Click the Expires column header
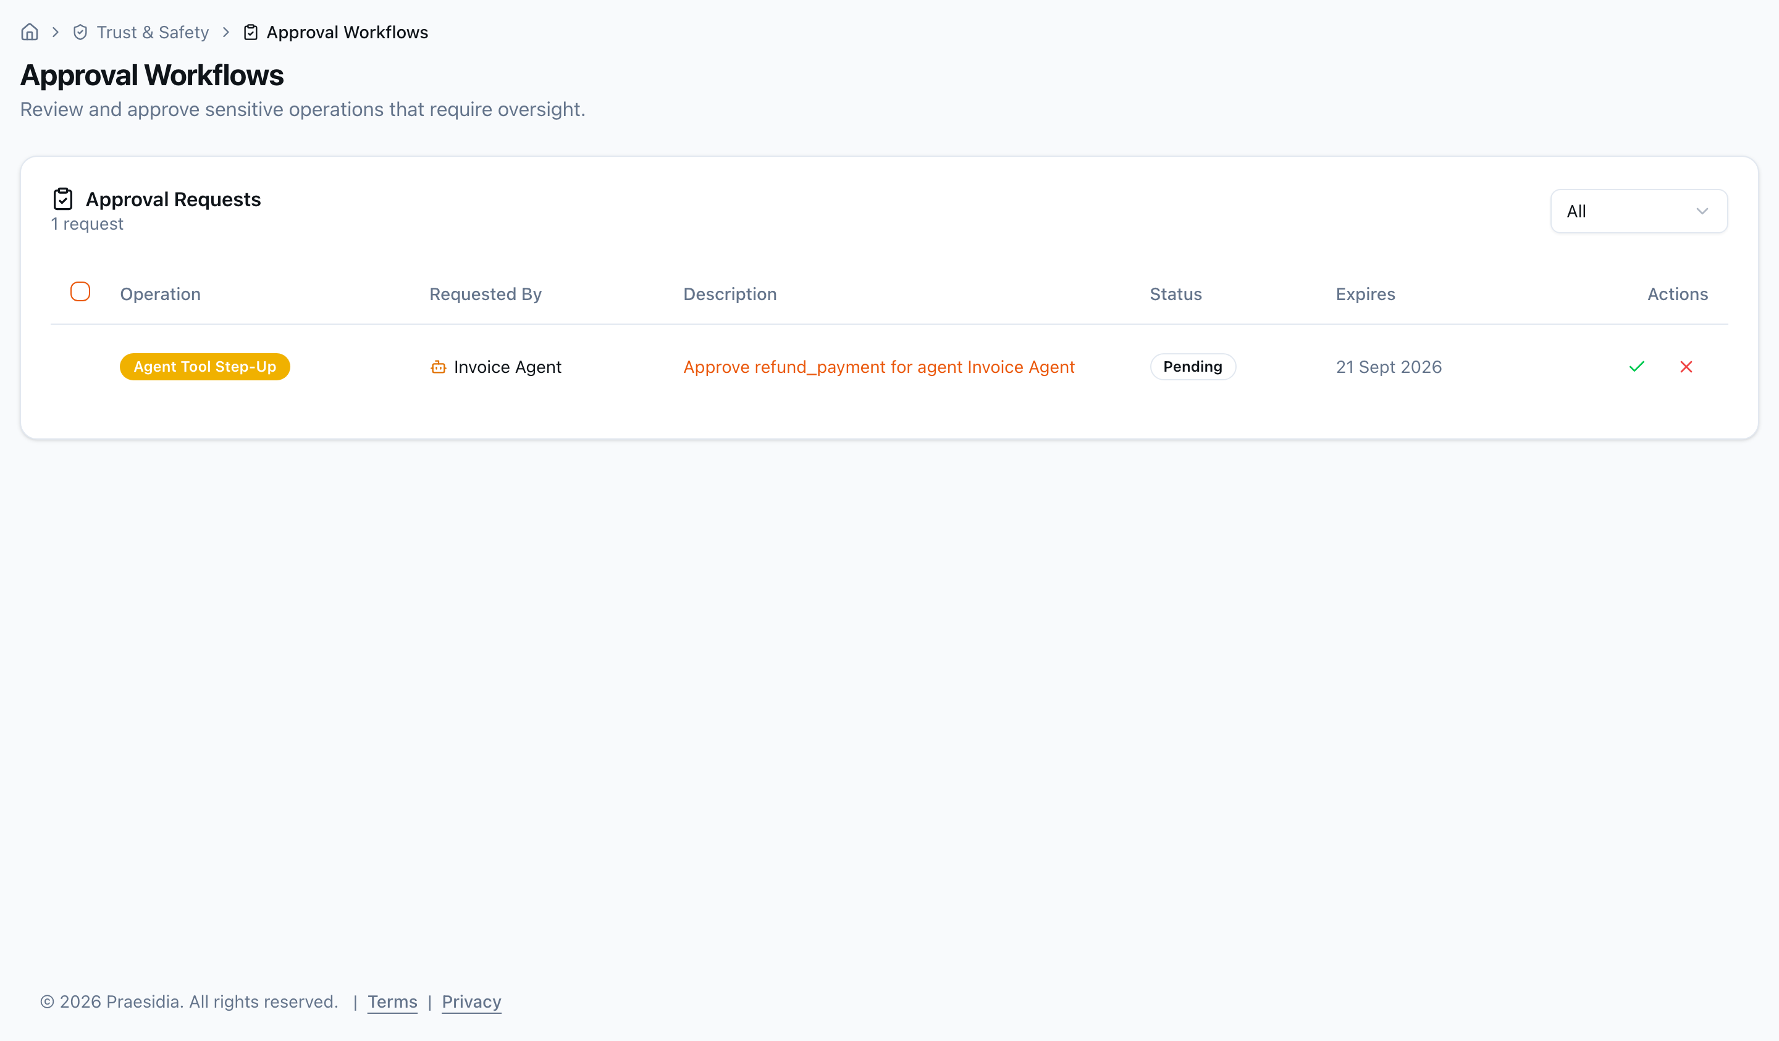 pos(1365,295)
